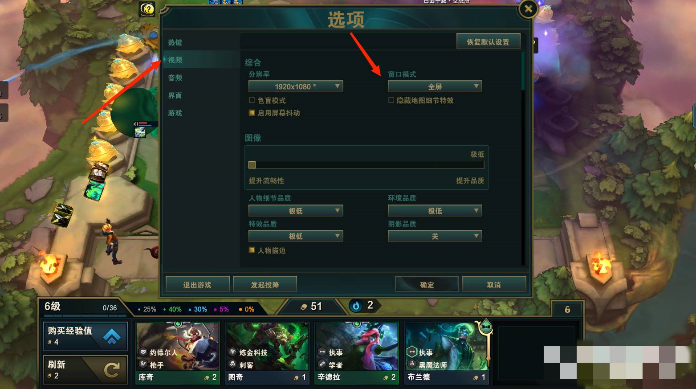Disable the 启用屏幕抖动 checkbox
The image size is (696, 389).
(x=252, y=113)
